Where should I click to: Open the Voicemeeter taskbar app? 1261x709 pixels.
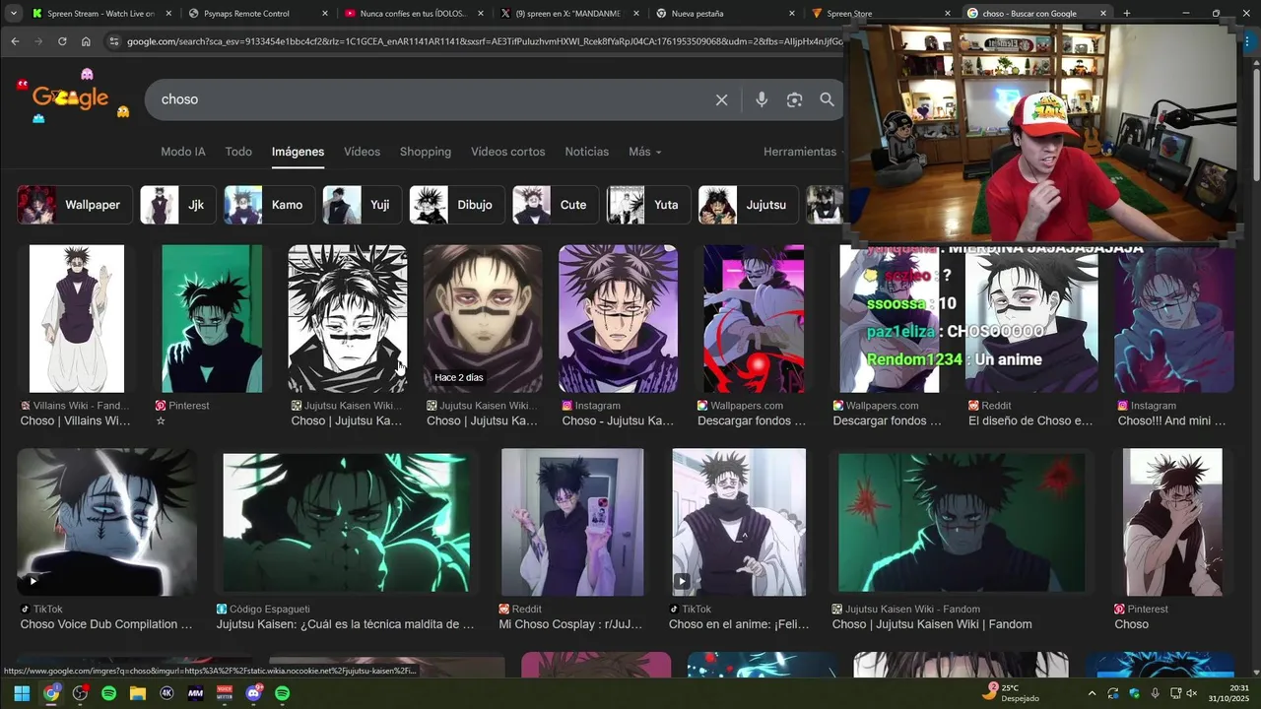(225, 693)
